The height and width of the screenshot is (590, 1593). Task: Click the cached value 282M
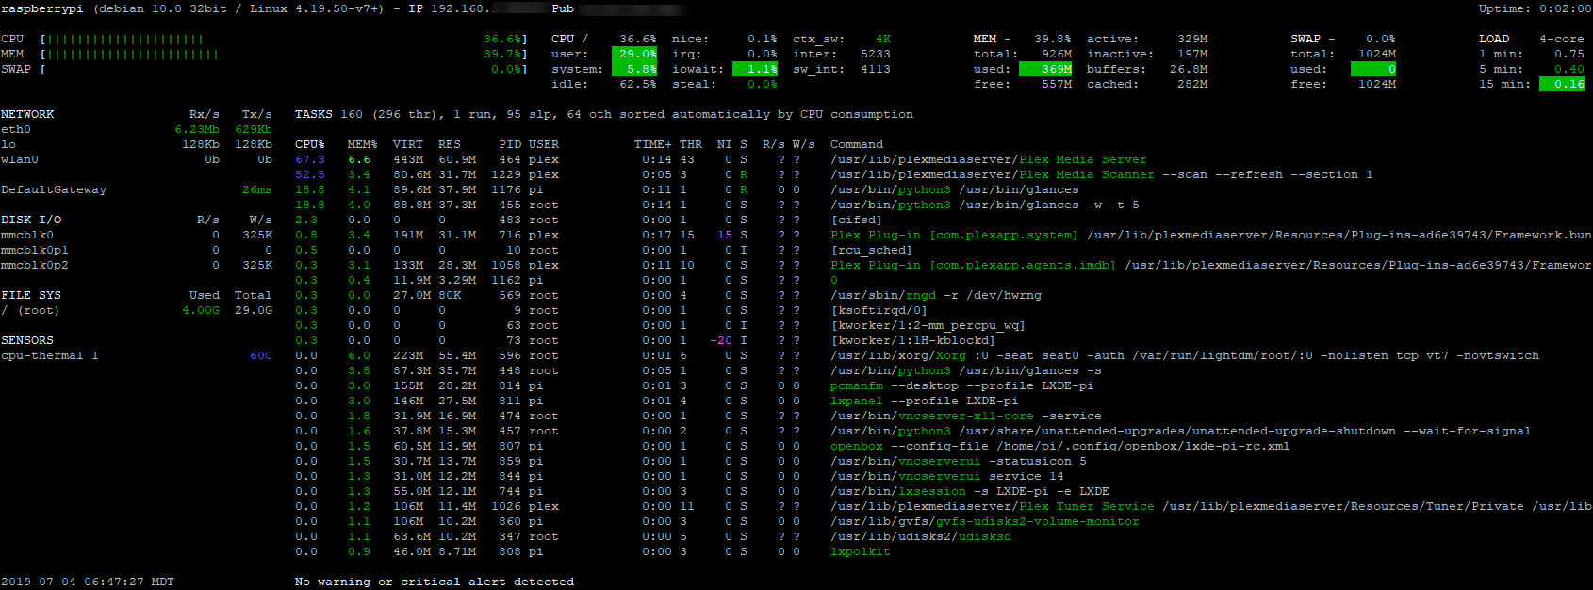click(1192, 85)
